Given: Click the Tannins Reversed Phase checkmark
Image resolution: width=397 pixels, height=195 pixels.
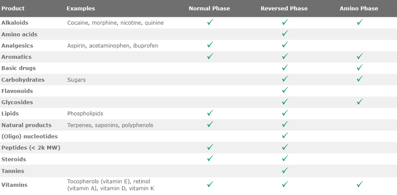Looking at the screenshot, I should click(285, 170).
